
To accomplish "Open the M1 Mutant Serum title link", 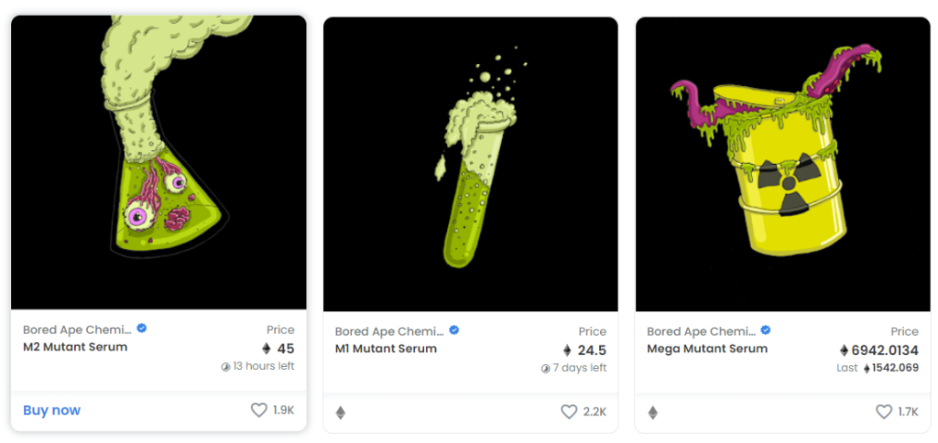I will [x=386, y=349].
